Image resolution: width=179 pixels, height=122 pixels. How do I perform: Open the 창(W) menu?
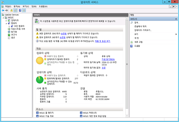click(x=34, y=7)
